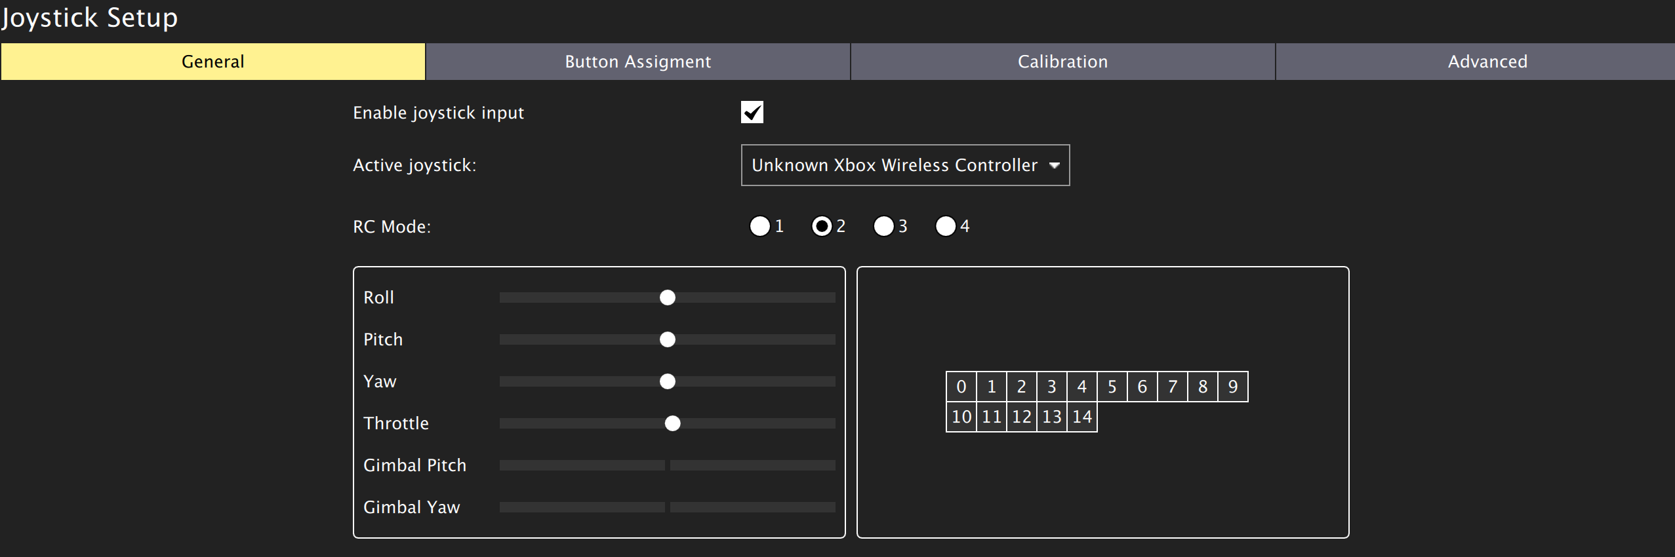The height and width of the screenshot is (557, 1675).
Task: Click the Throttle axis slider handle
Action: pyautogui.click(x=673, y=423)
